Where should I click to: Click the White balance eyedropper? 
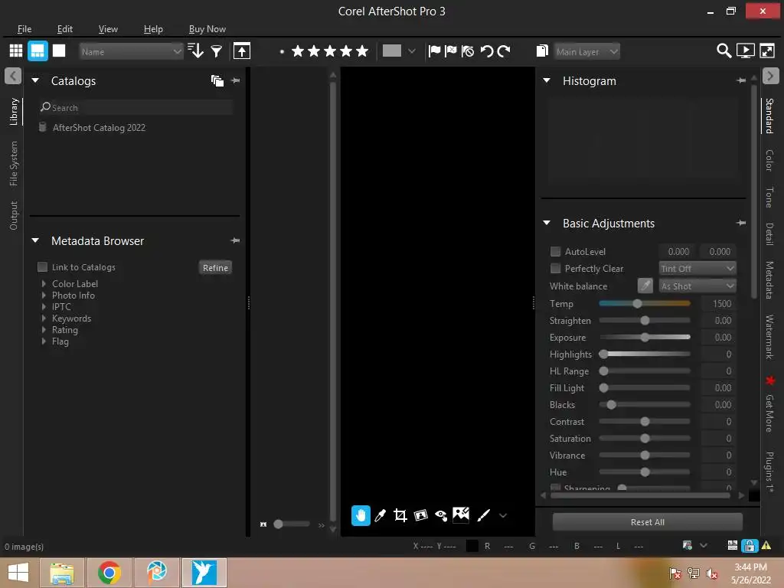(x=645, y=286)
